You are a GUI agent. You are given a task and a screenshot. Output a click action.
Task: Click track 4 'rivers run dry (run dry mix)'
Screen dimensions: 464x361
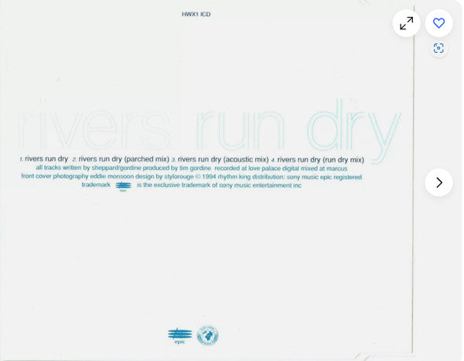tap(318, 160)
